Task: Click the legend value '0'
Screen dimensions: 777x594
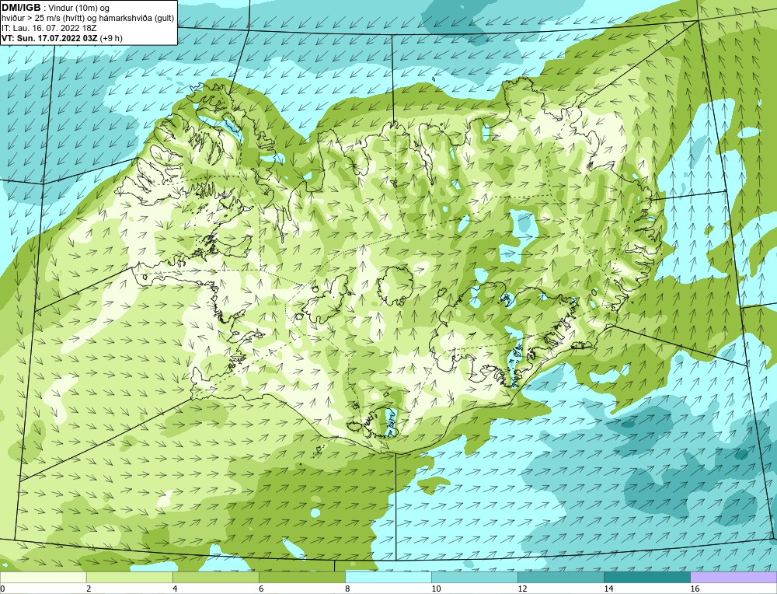Action: (x=2, y=589)
